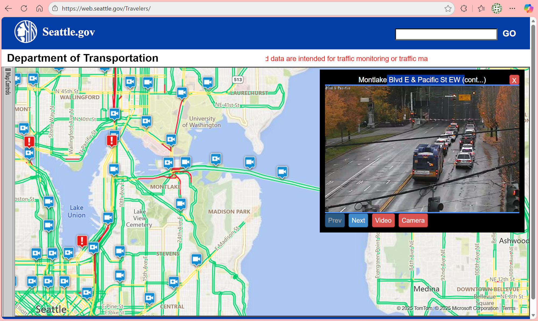Close the Montlake camera popup

(x=514, y=80)
